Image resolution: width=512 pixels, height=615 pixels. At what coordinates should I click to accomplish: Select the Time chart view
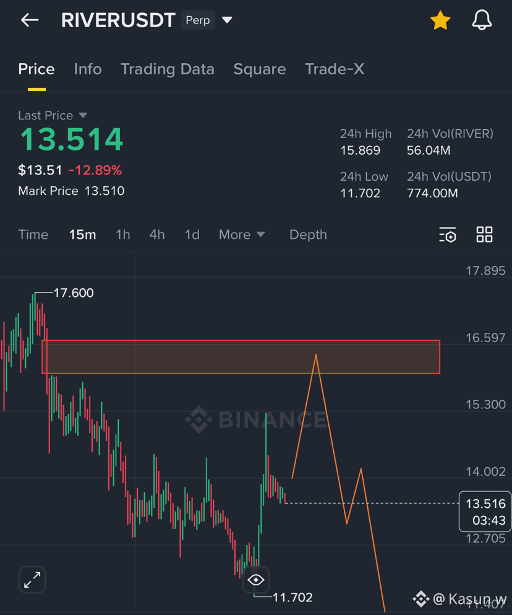point(33,234)
